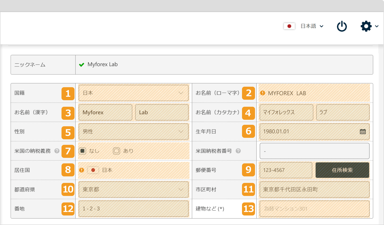Click the Myforex Lab nickname text
Image resolution: width=384 pixels, height=225 pixels.
click(x=102, y=64)
